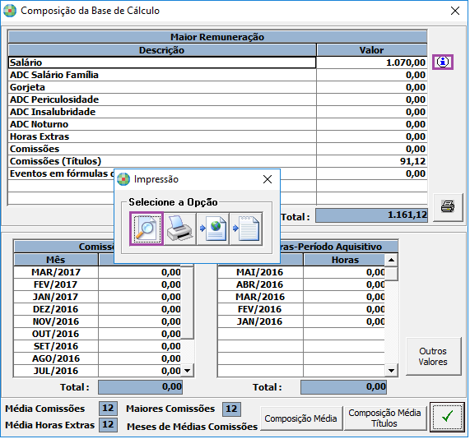Click the Maiores Comissões value field
The image size is (470, 439).
231,409
